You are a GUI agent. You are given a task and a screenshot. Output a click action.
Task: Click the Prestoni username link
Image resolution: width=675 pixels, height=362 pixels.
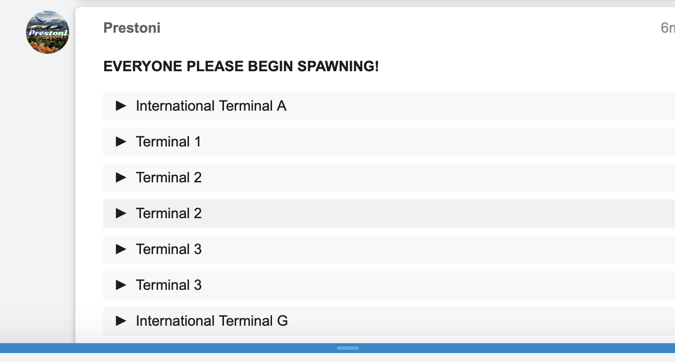[132, 28]
